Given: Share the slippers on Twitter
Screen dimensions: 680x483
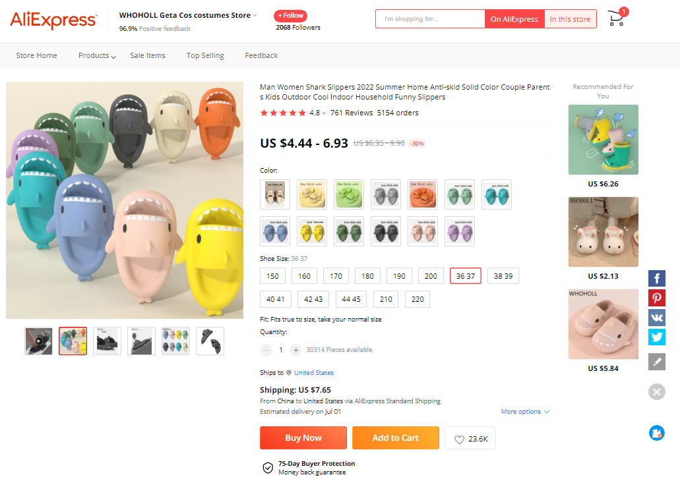Looking at the screenshot, I should (x=656, y=337).
